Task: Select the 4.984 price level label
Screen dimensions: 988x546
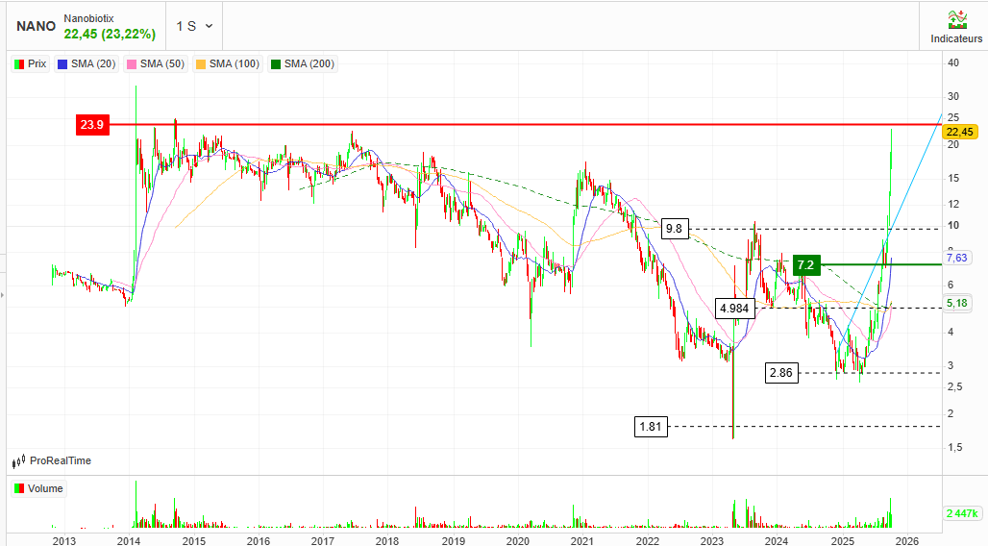Action: click(x=734, y=309)
